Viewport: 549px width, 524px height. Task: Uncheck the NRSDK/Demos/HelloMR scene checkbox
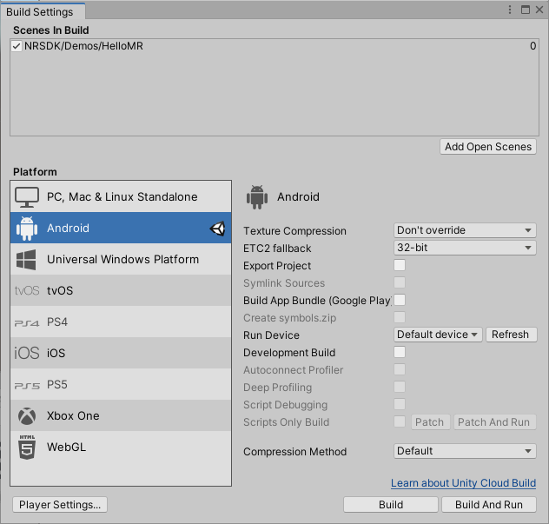(x=17, y=46)
